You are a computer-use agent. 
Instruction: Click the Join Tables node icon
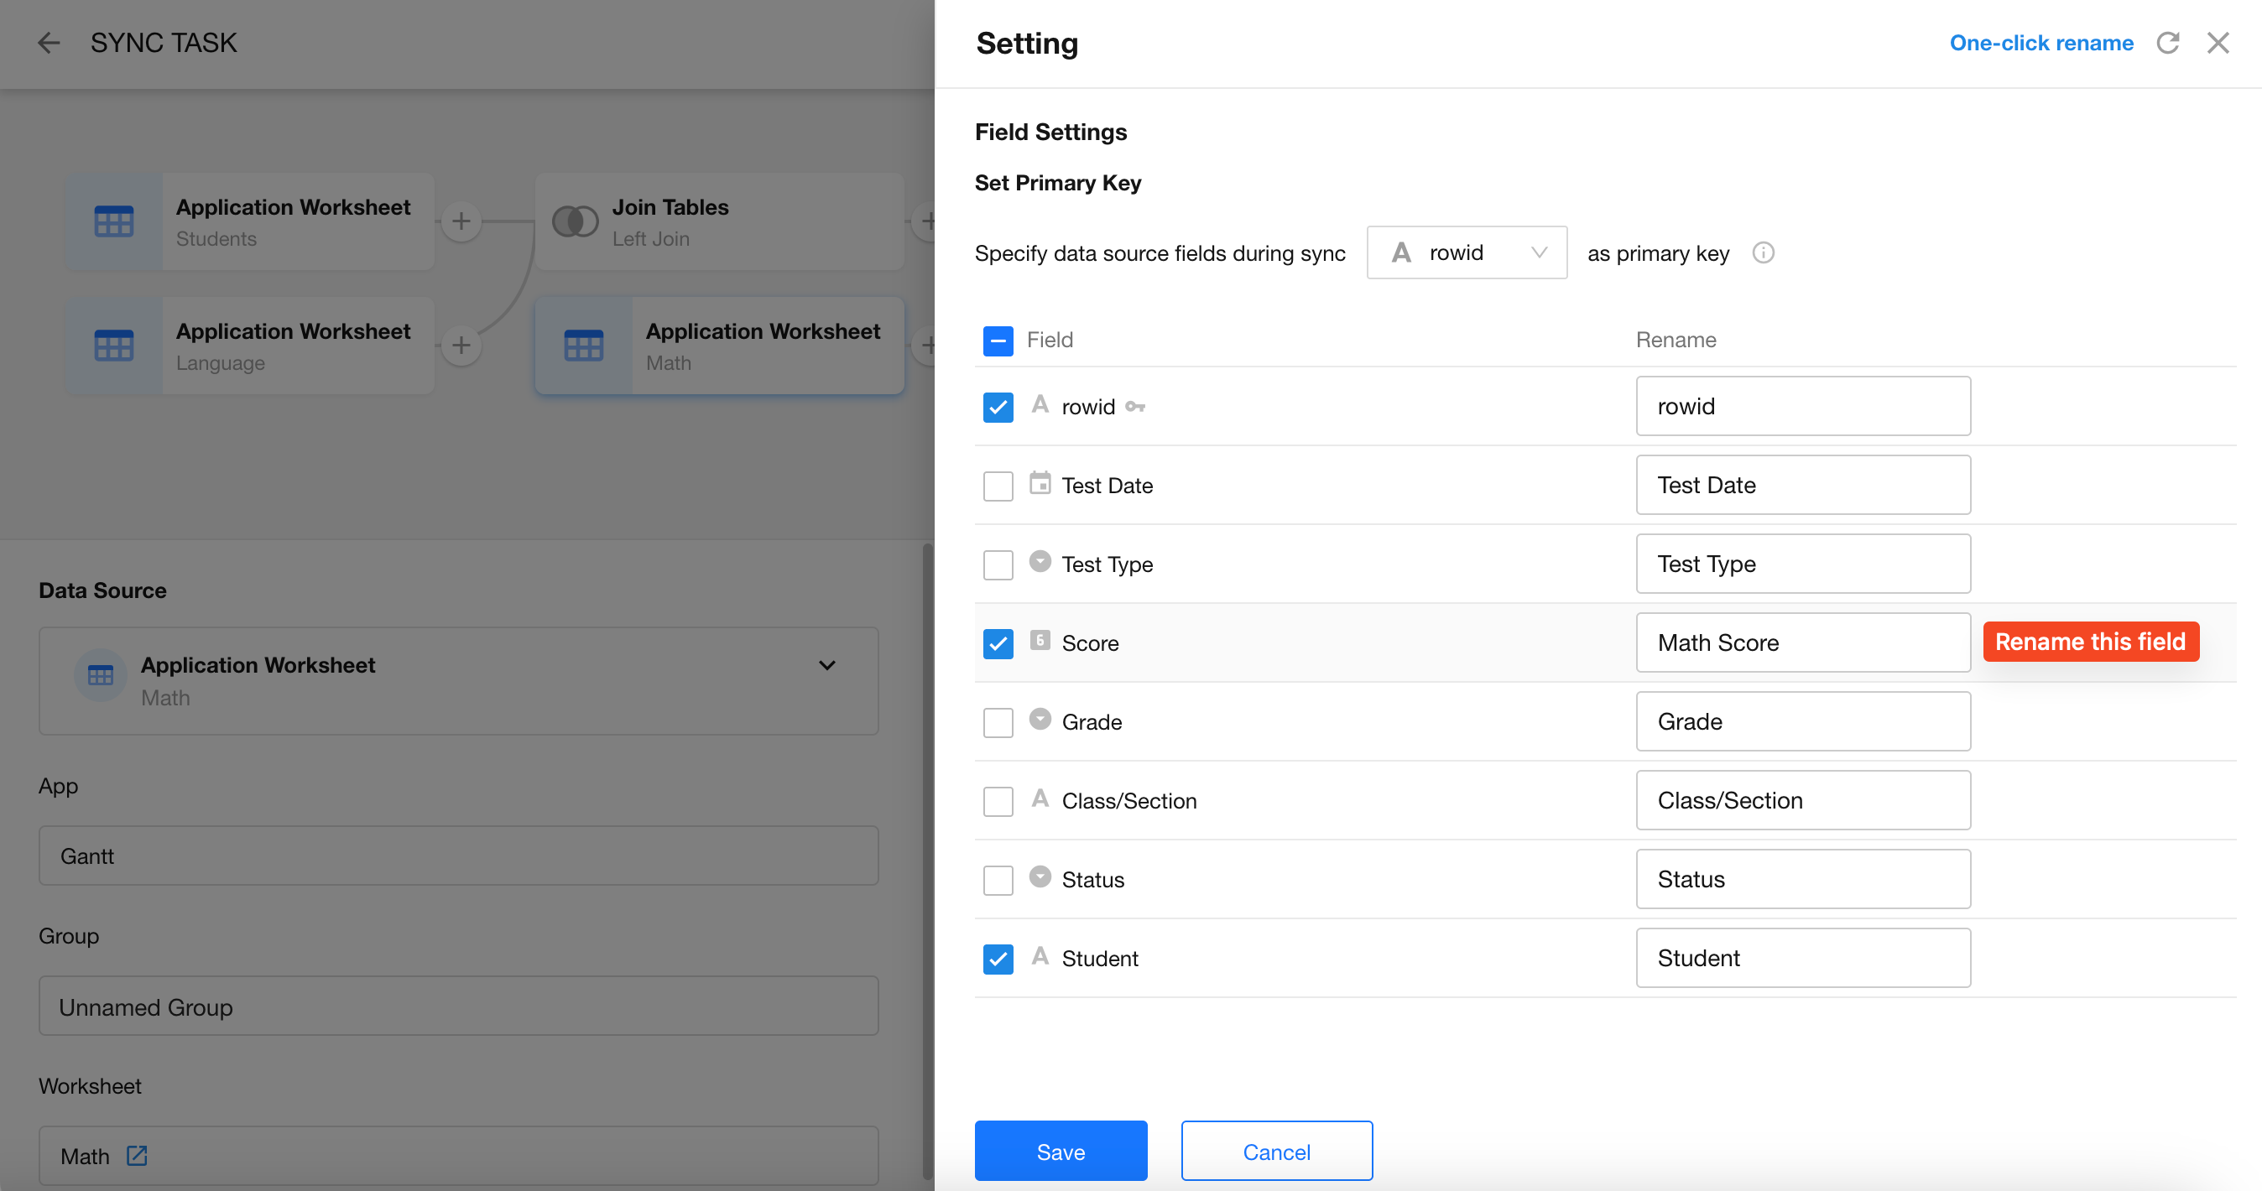coord(576,221)
